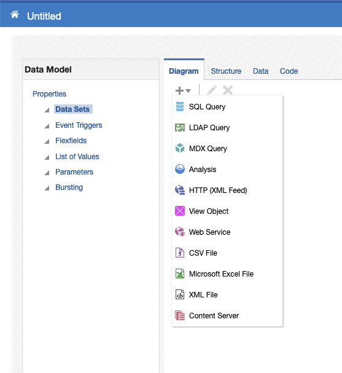Click the SQL Query database icon
The width and height of the screenshot is (342, 373).
180,106
